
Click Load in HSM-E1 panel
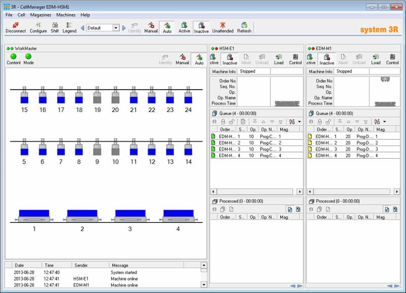(x=279, y=59)
